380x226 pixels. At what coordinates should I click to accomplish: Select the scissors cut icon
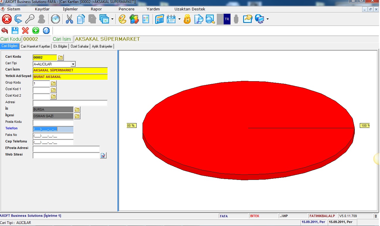(69, 19)
